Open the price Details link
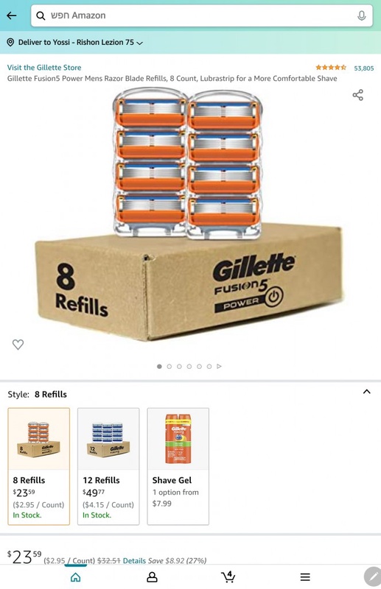Viewport: 381px width, 589px height. pos(134,560)
